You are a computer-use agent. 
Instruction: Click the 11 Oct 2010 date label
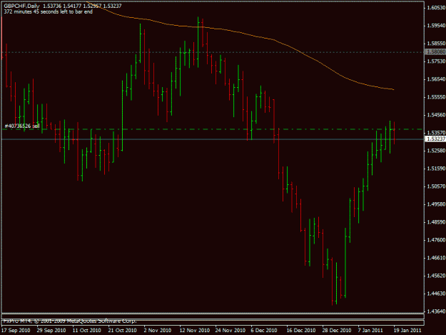pyautogui.click(x=87, y=330)
